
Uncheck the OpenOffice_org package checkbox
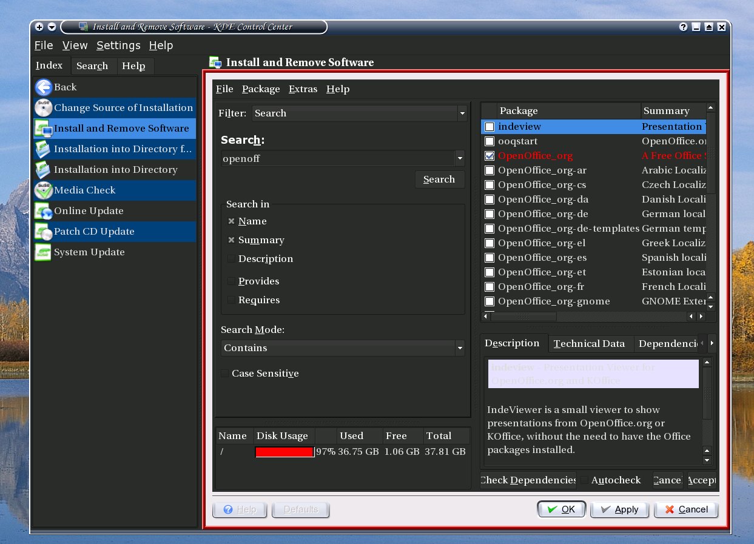tap(490, 156)
